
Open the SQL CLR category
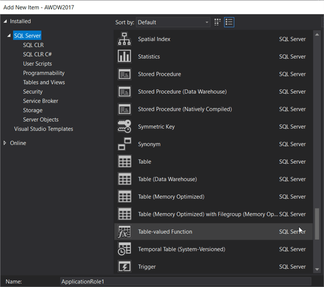tap(33, 45)
